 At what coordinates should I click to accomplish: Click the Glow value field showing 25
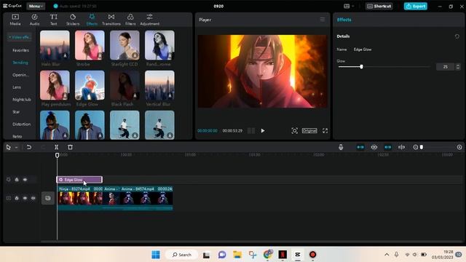[x=445, y=67]
